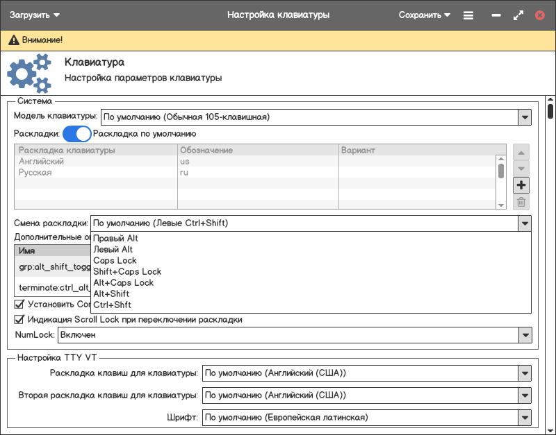Click the keyboard settings gears icon
The image size is (556, 435).
coord(29,74)
